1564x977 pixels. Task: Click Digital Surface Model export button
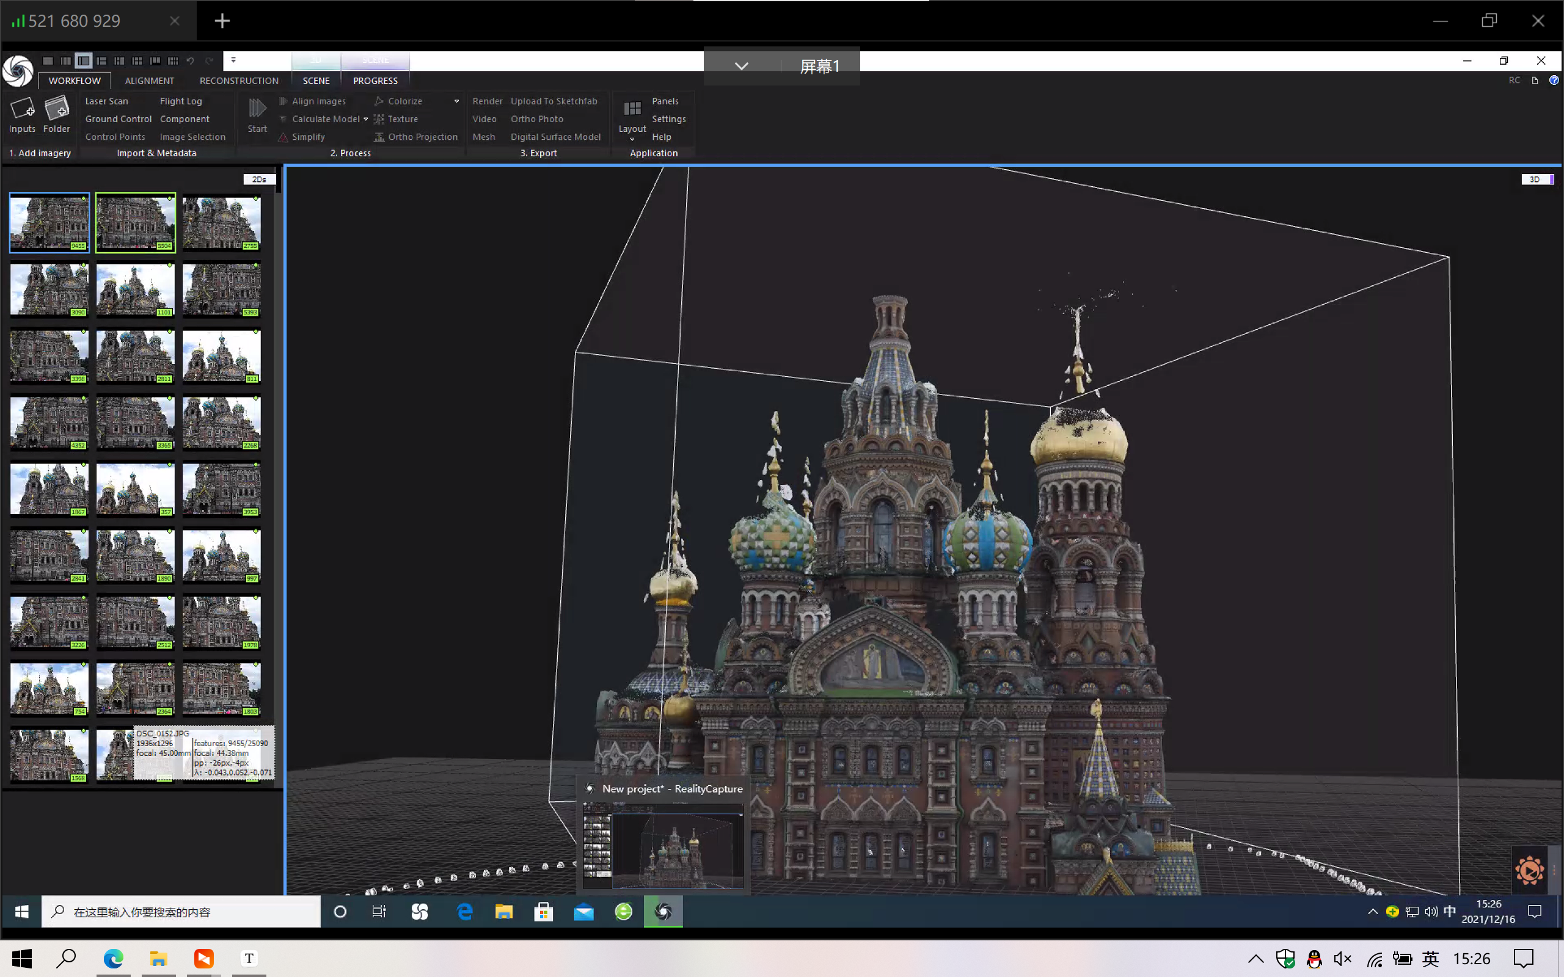(x=556, y=137)
